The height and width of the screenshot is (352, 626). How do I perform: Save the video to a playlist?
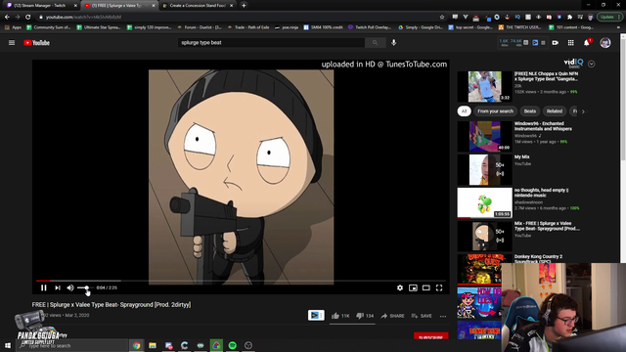tap(422, 316)
